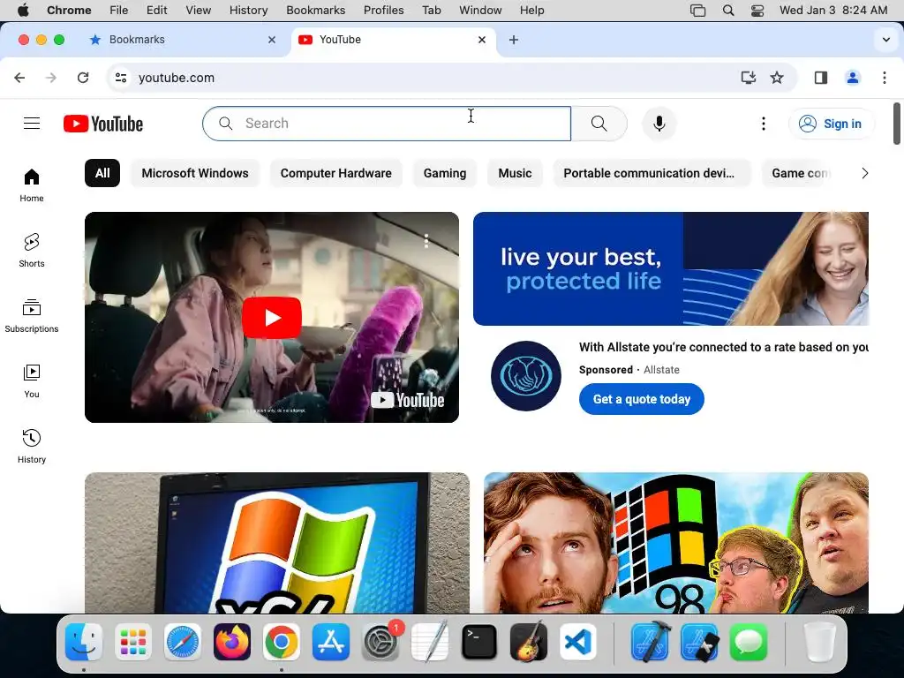Open the Windows XP laptop video thumbnail
Image resolution: width=904 pixels, height=678 pixels.
[276, 543]
